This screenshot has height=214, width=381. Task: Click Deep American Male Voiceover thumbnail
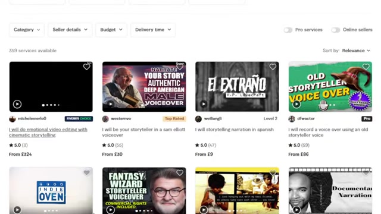click(144, 87)
